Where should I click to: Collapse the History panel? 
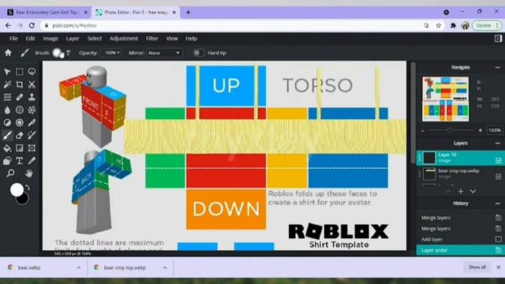click(x=498, y=204)
